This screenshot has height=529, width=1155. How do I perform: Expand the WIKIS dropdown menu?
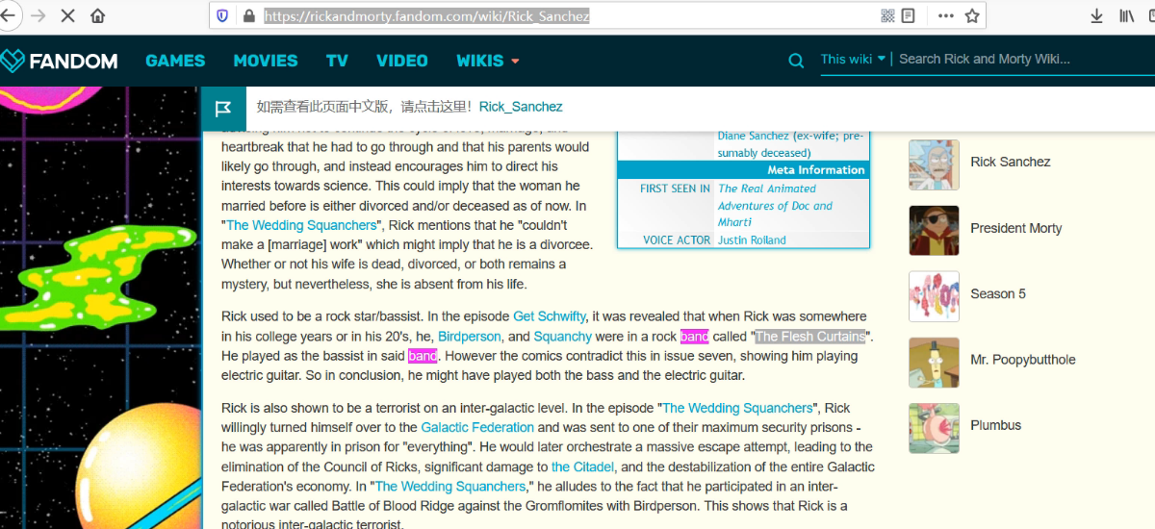[x=488, y=61]
